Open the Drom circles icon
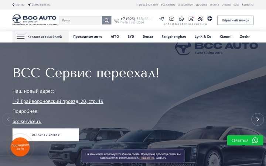 pos(200,19)
